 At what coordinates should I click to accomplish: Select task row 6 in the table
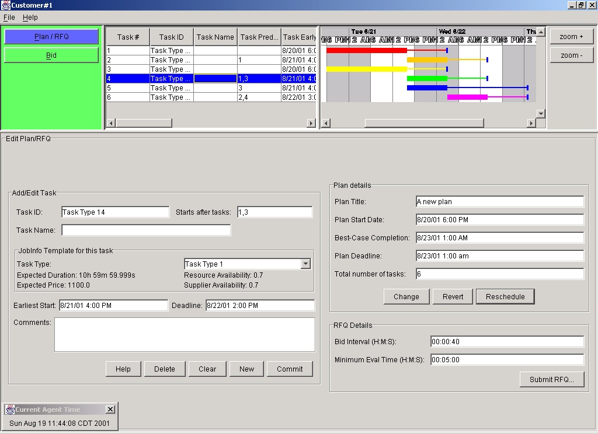(x=211, y=97)
